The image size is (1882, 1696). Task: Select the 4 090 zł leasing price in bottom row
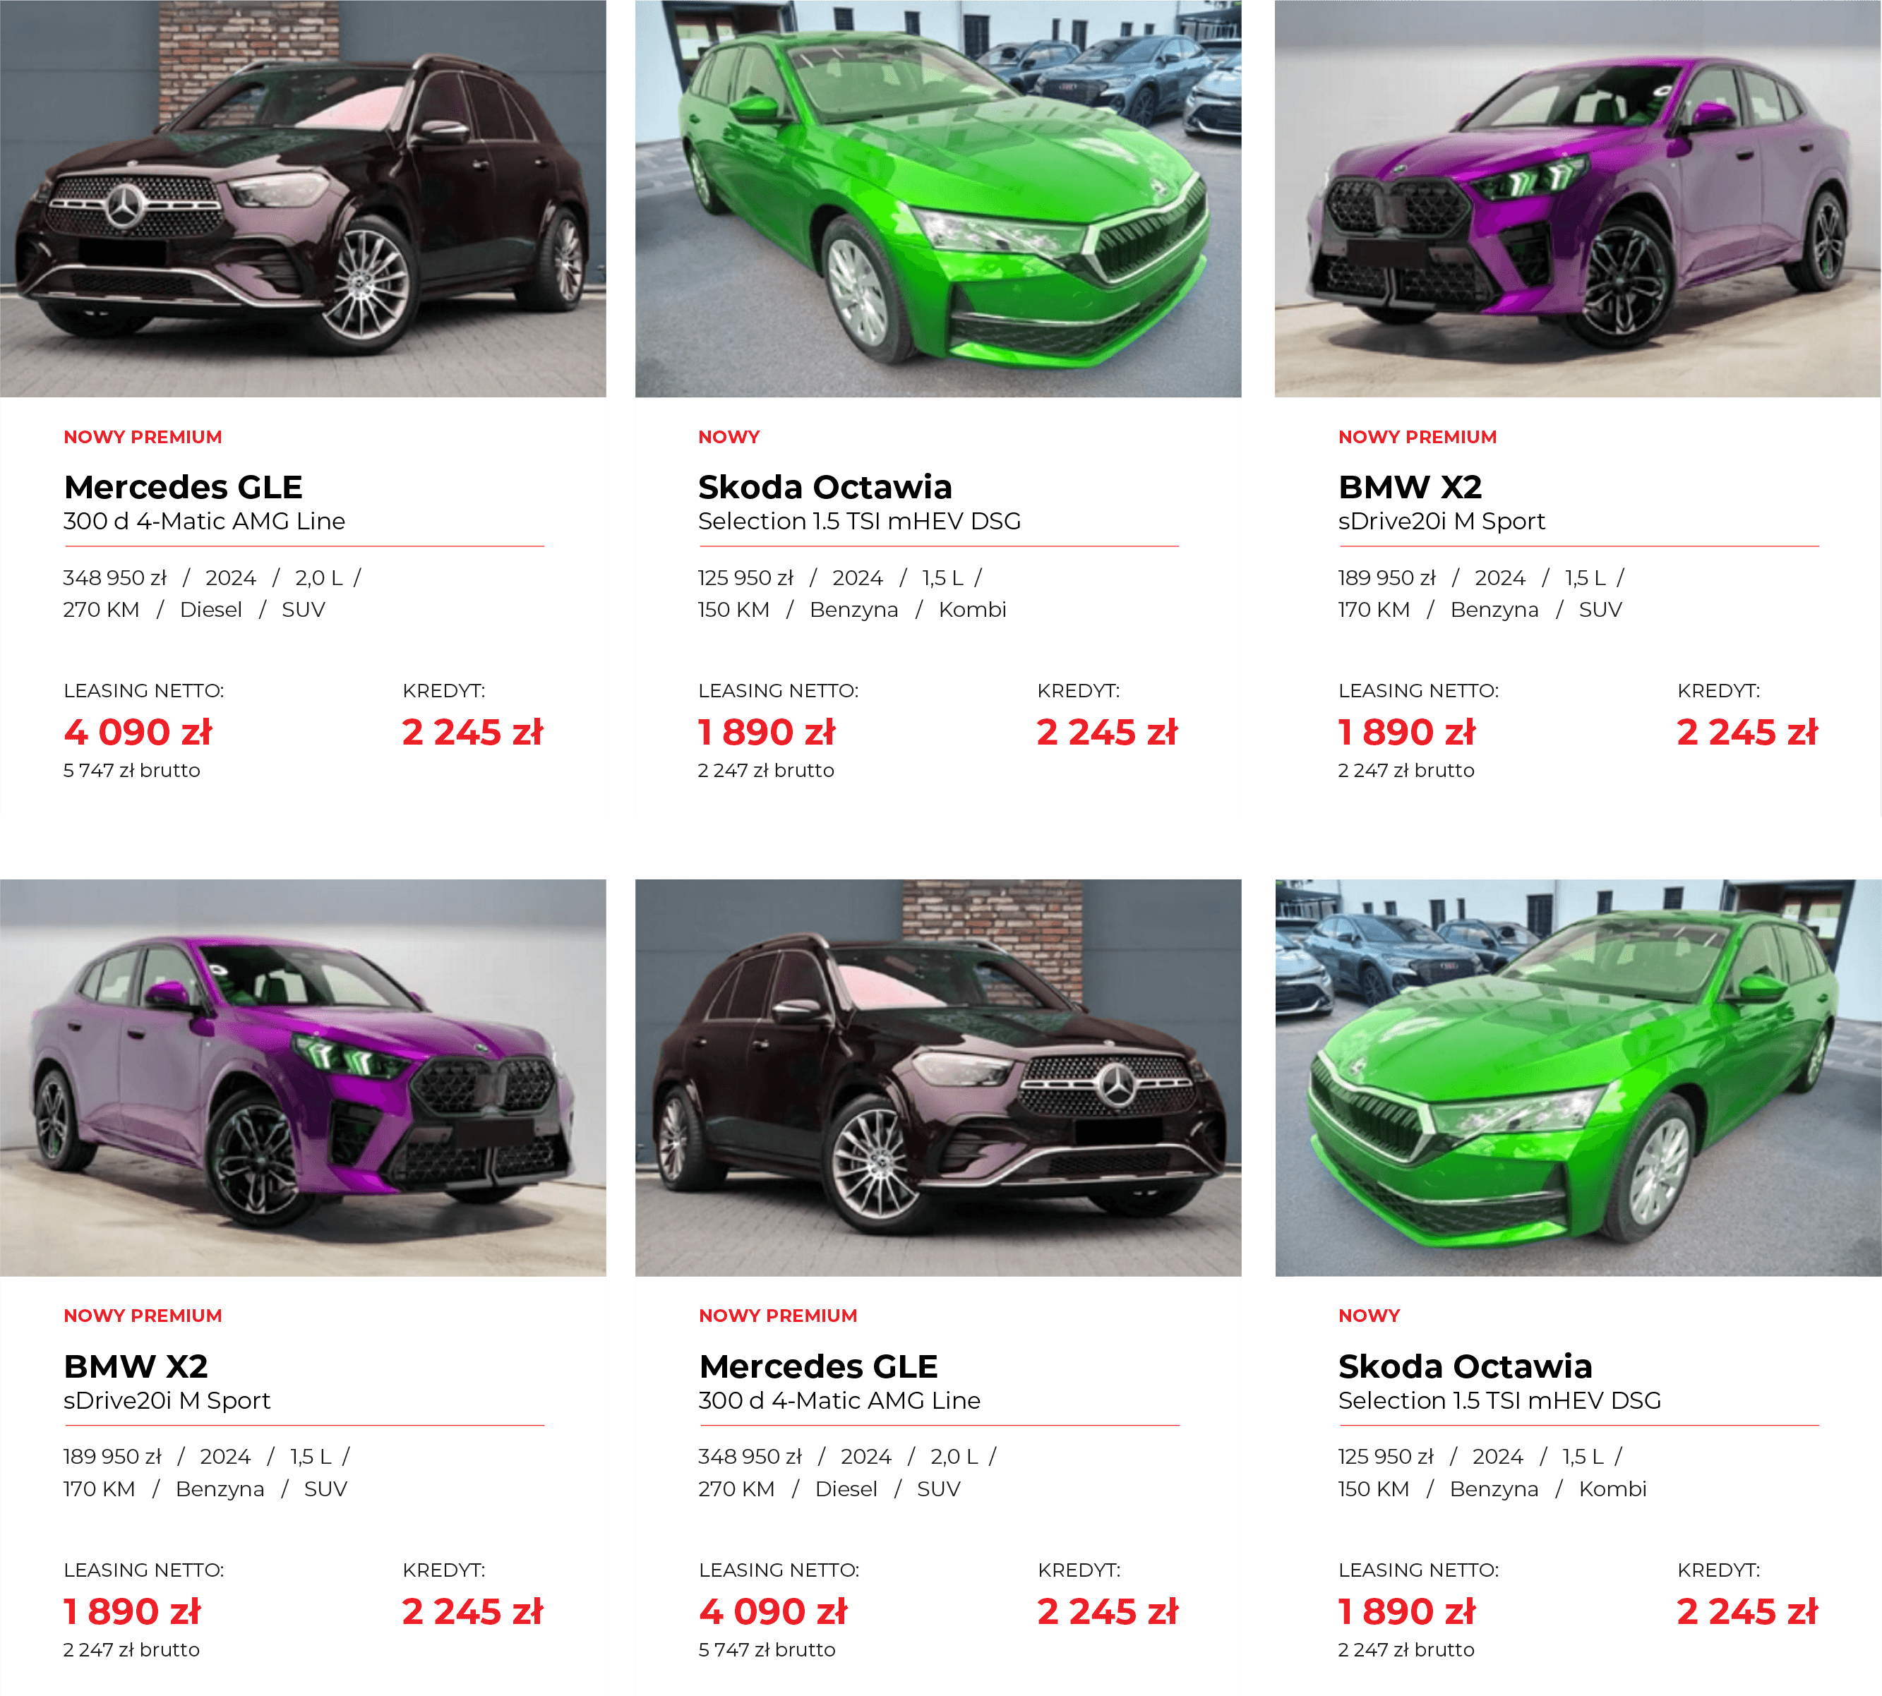(x=773, y=1611)
